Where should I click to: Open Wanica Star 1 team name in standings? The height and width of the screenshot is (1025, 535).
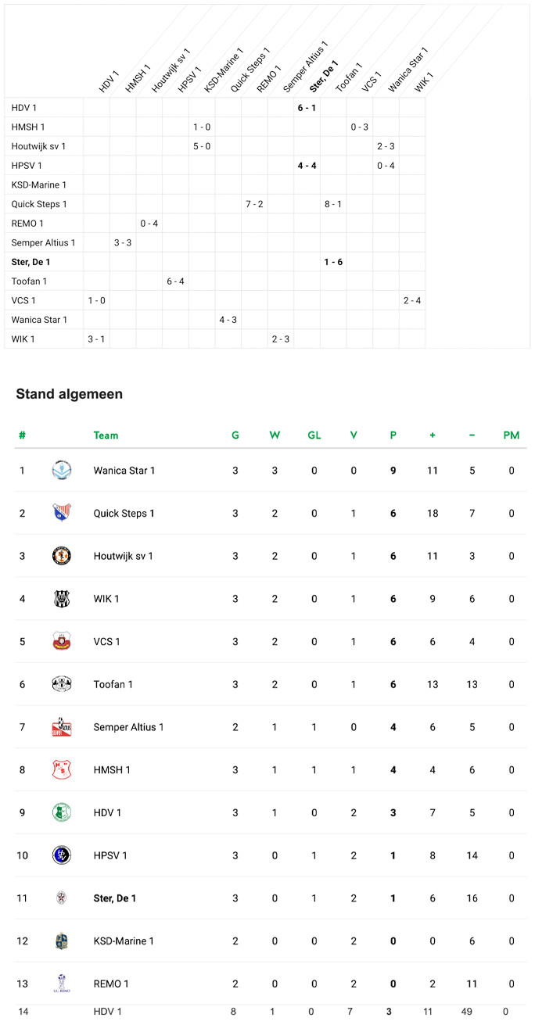tap(124, 471)
